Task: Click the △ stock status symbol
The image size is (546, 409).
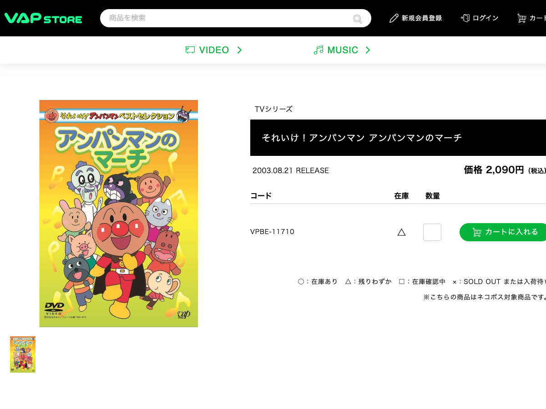Action: (401, 232)
